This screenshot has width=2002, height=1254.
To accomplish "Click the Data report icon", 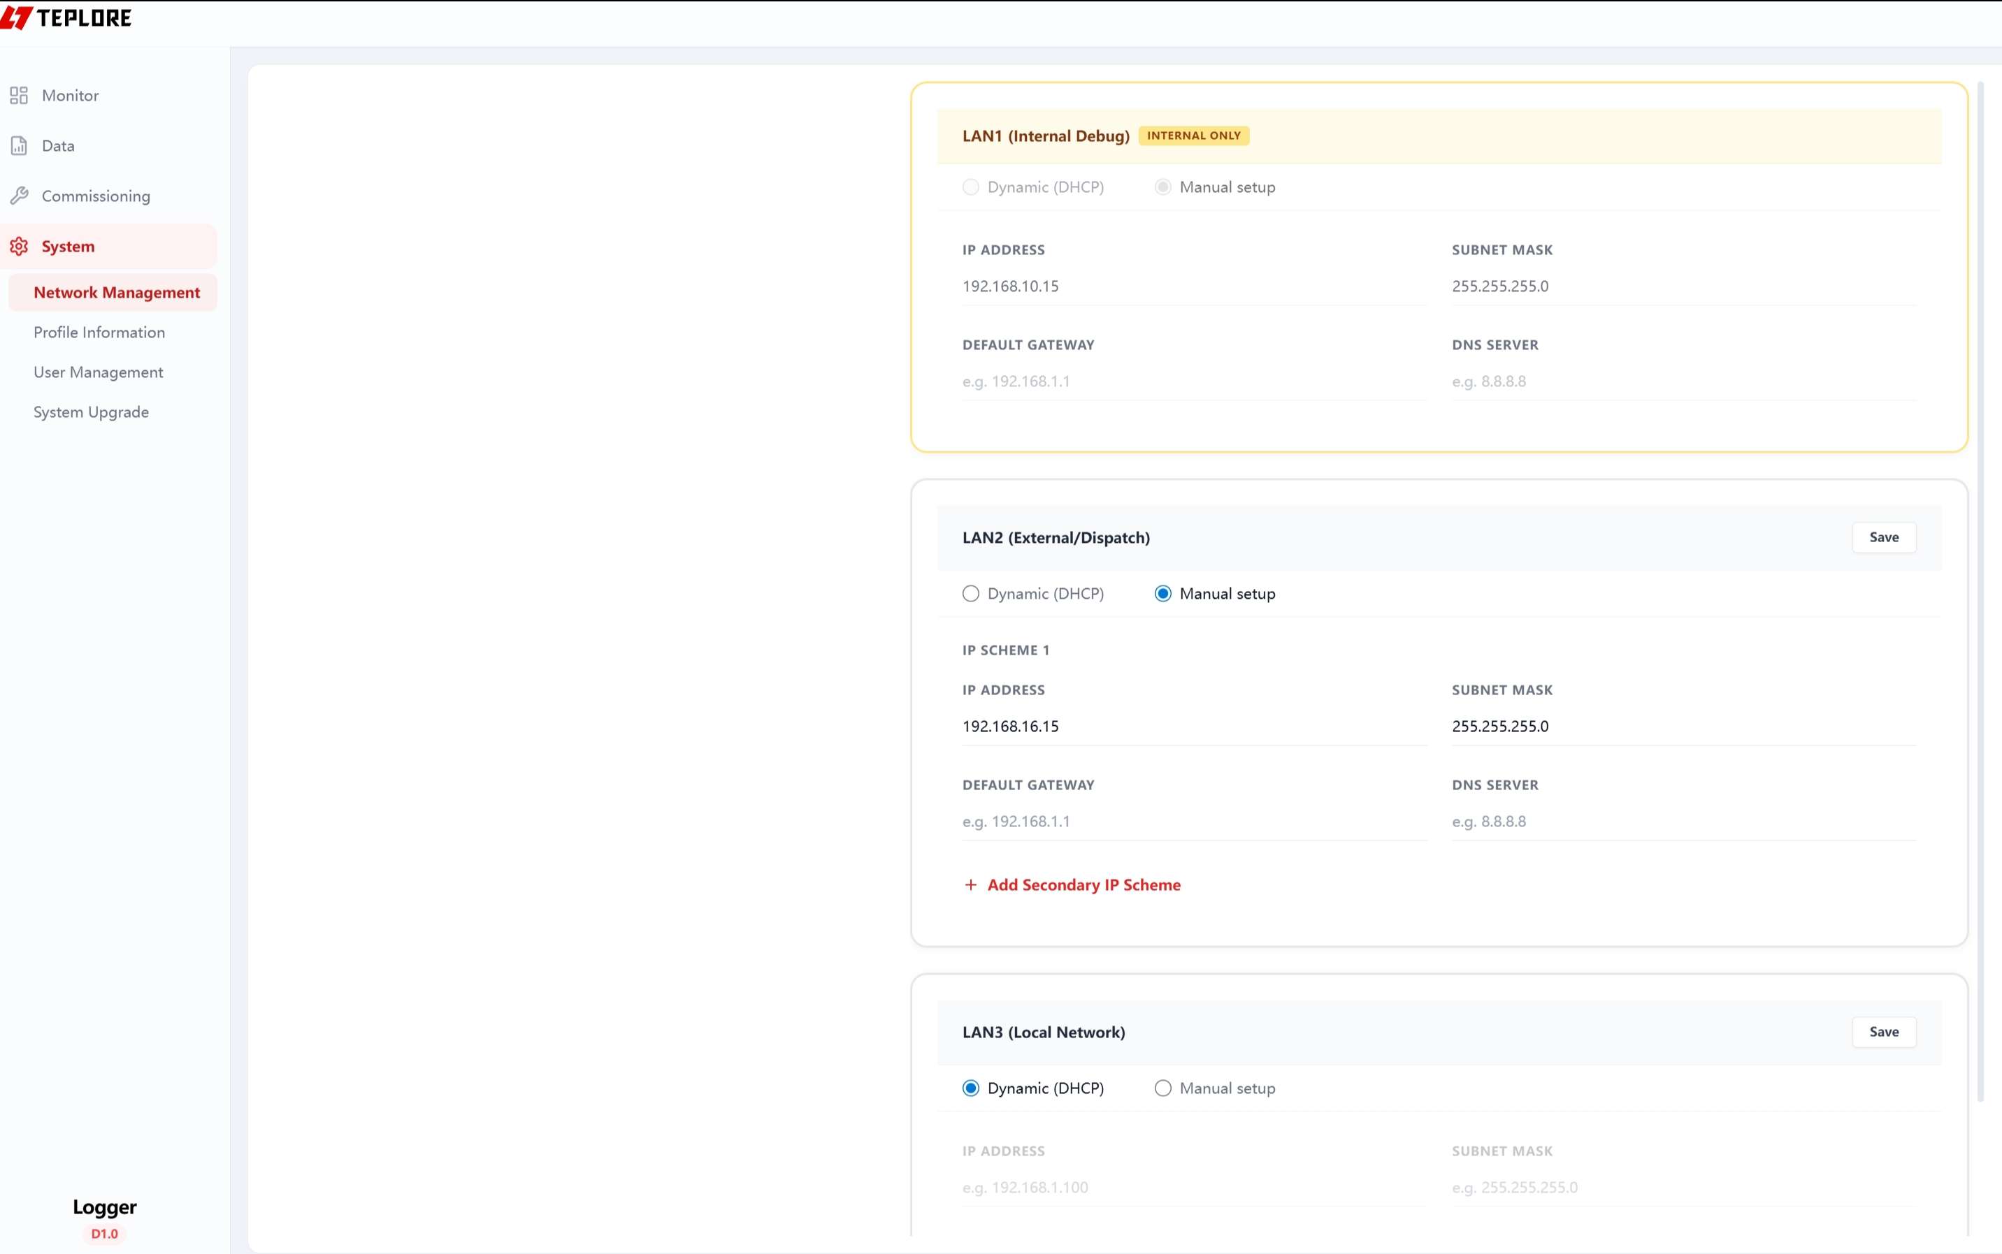I will 19,146.
